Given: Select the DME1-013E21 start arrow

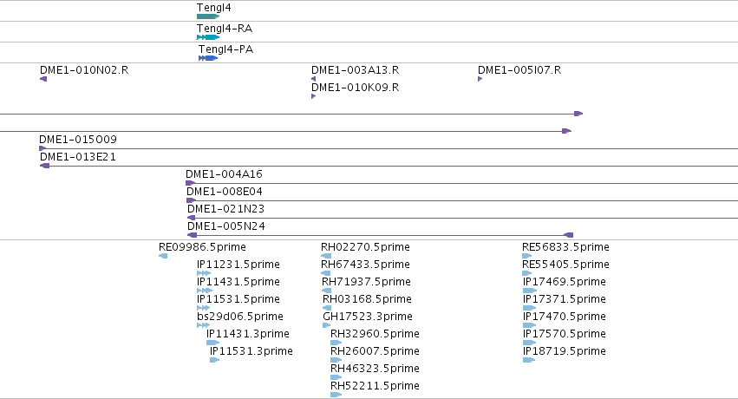Looking at the screenshot, I should coord(45,166).
